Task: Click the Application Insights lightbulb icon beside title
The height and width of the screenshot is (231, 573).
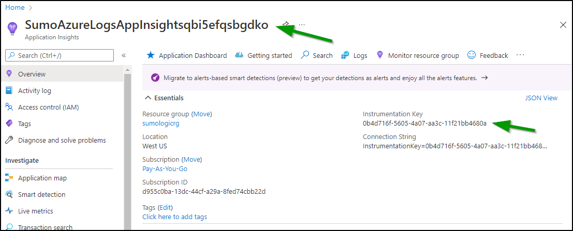Action: tap(12, 28)
